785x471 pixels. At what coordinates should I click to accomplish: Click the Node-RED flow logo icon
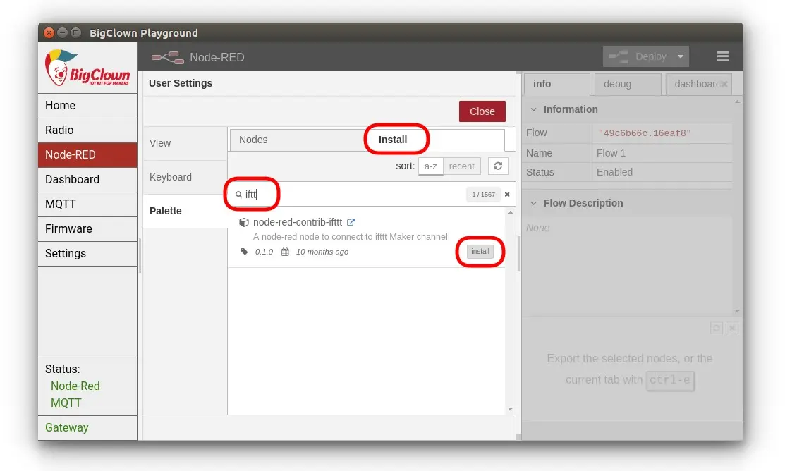point(168,58)
